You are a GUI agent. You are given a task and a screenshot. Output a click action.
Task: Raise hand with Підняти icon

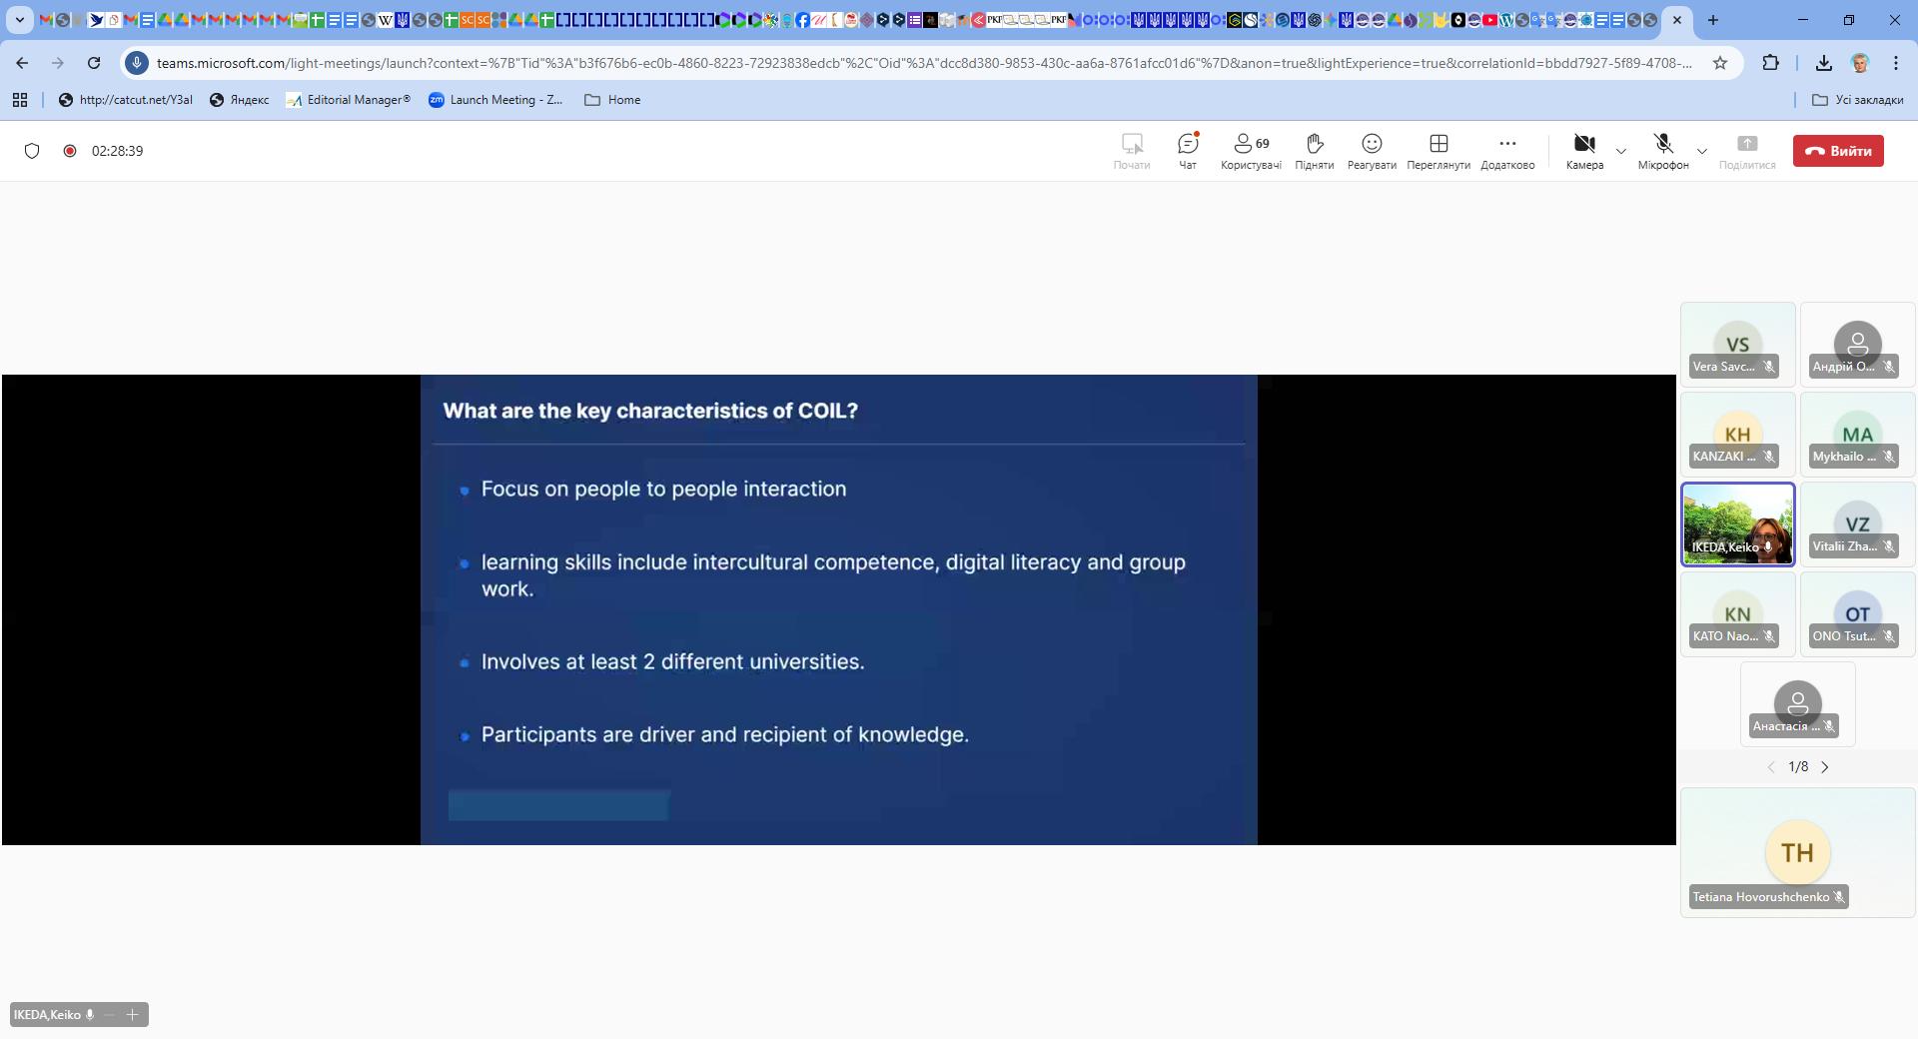[x=1314, y=151]
